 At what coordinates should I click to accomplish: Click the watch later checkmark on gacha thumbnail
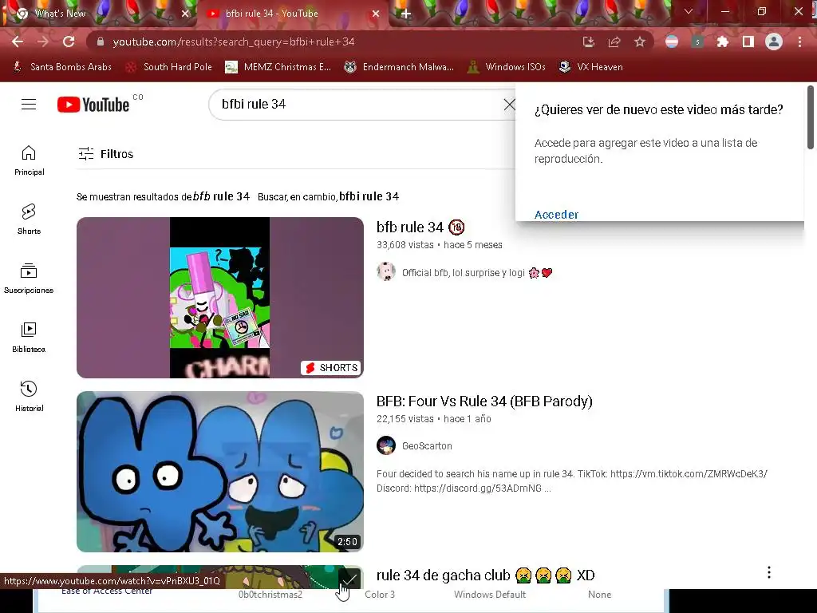(349, 579)
